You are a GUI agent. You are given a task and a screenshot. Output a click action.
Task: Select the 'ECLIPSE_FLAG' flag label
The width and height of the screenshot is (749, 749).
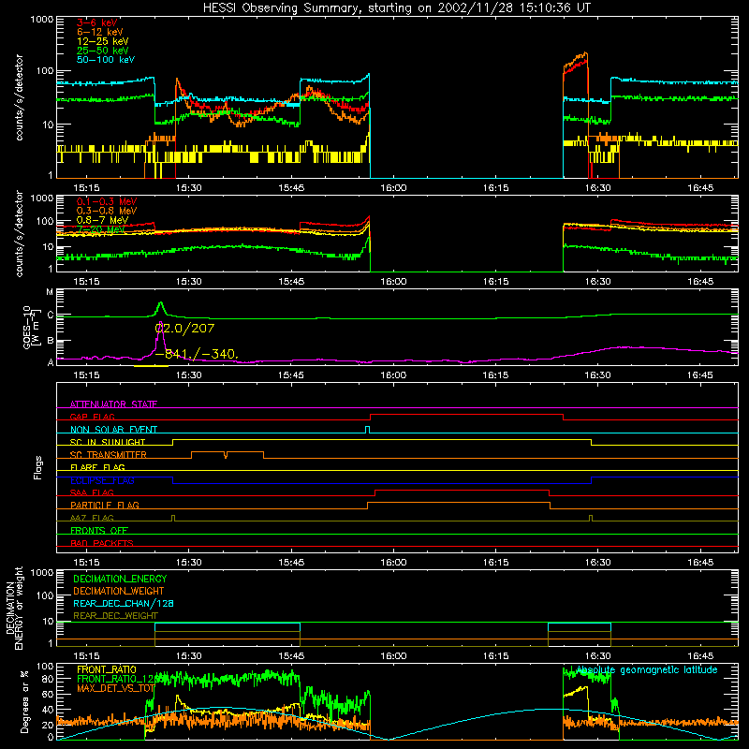coord(102,480)
